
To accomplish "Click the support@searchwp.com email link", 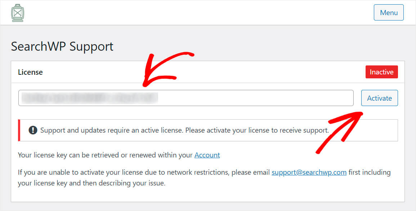I will click(309, 172).
